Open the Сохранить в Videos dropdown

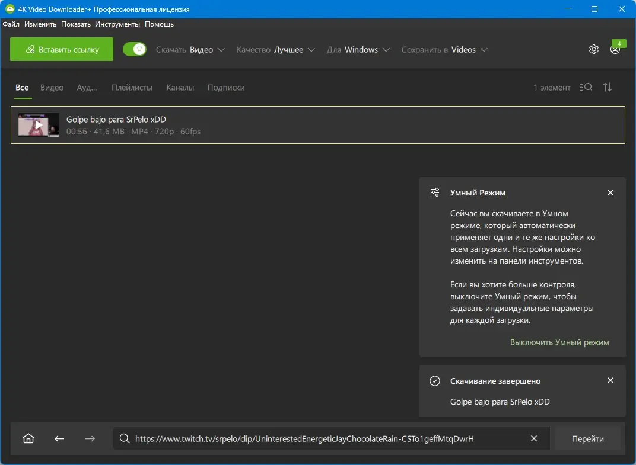tap(444, 50)
